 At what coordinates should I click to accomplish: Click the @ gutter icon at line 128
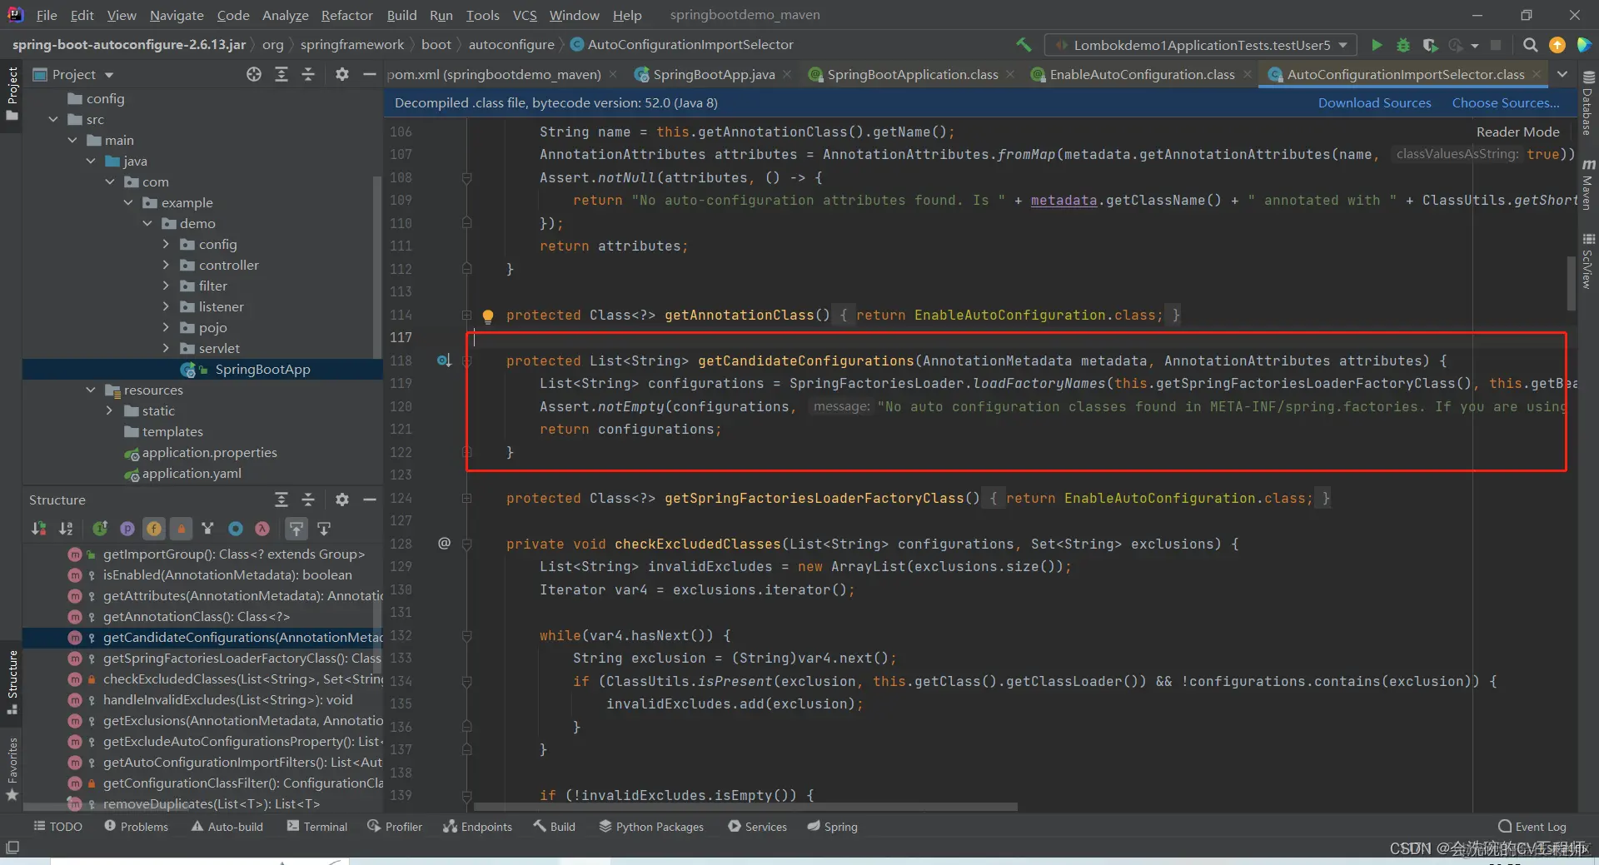click(x=444, y=544)
